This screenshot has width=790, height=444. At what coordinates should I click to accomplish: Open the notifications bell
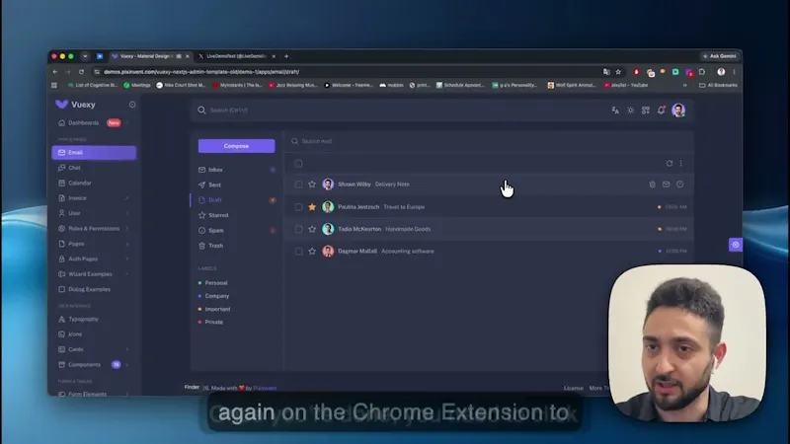(661, 111)
